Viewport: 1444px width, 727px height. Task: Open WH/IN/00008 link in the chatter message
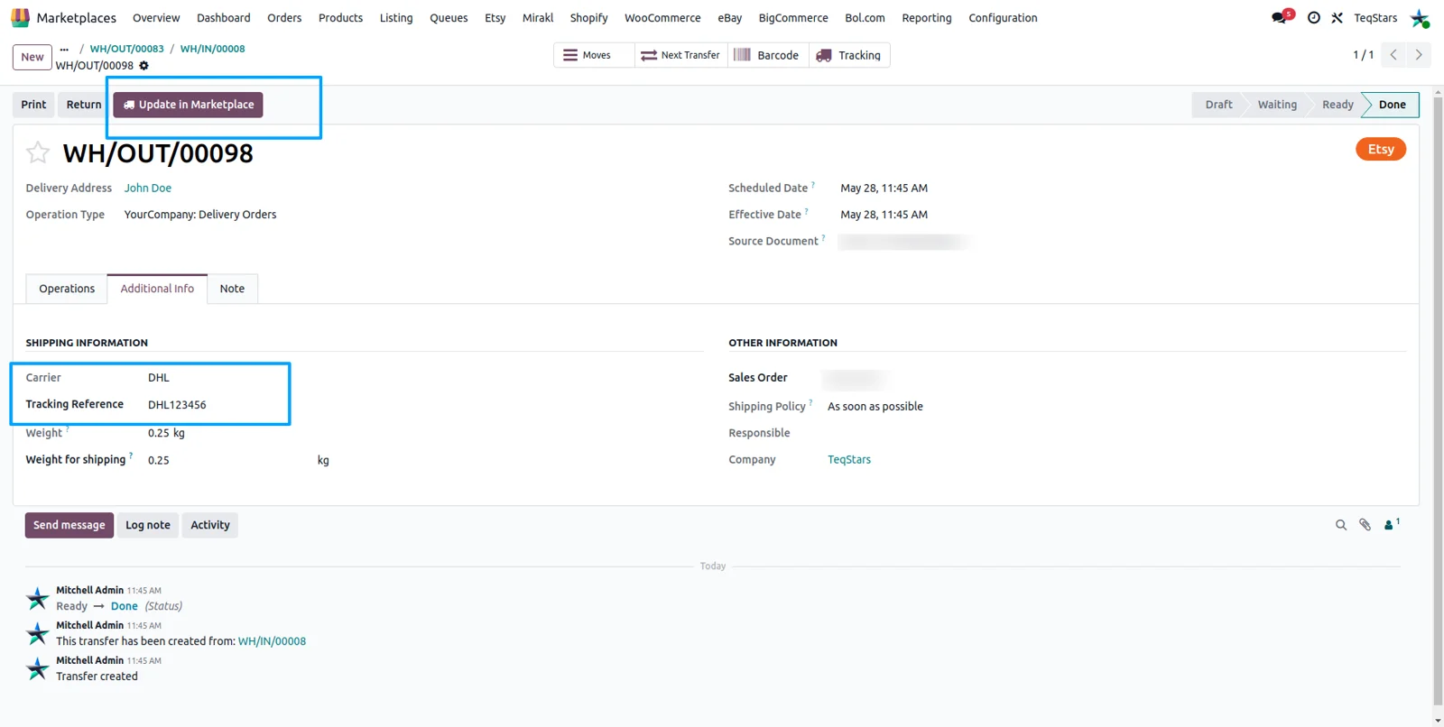coord(272,641)
